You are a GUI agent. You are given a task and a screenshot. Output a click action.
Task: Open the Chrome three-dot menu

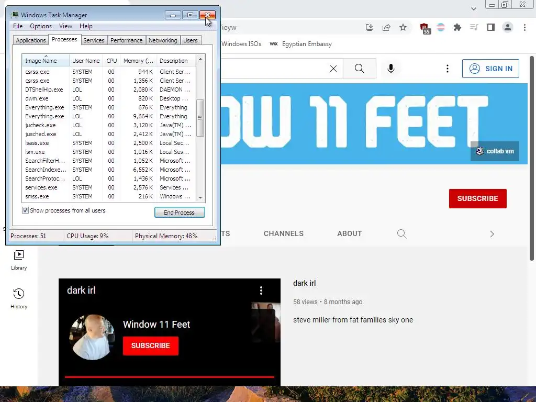point(524,27)
